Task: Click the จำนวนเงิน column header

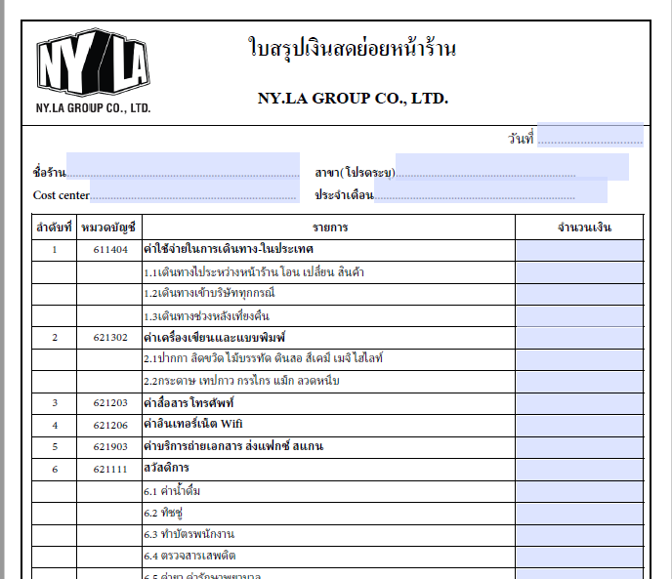Action: (x=584, y=227)
